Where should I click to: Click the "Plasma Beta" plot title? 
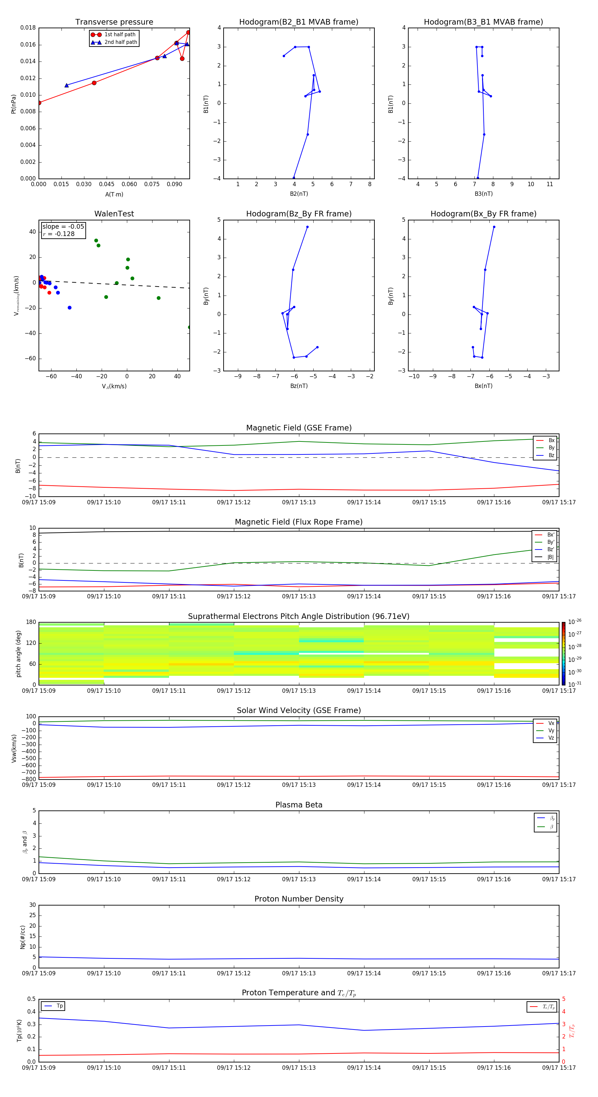(299, 805)
